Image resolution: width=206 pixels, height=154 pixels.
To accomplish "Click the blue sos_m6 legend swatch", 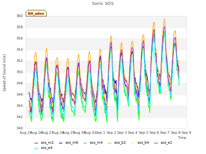I will [61, 143].
